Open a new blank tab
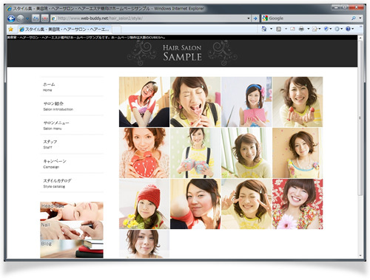The height and width of the screenshot is (280, 370). click(x=117, y=30)
